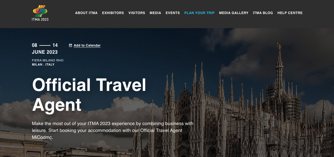Click the golden statue atop the cathedral spire
This screenshot has height=157, width=334.
(279, 47)
